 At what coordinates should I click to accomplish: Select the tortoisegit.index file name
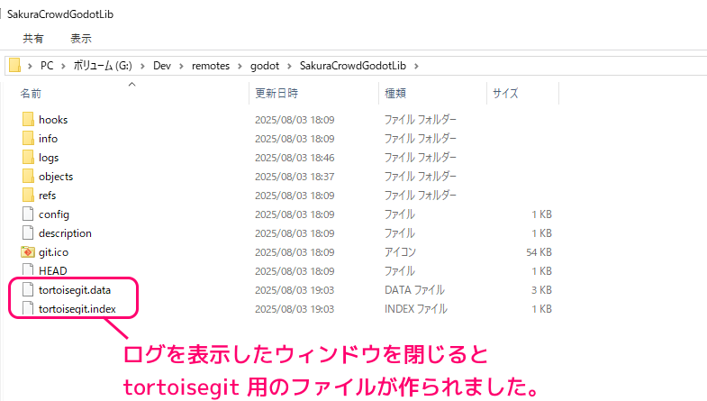click(x=76, y=309)
